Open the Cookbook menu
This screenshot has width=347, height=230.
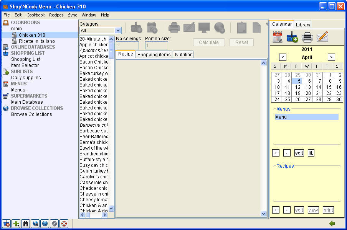coord(36,15)
